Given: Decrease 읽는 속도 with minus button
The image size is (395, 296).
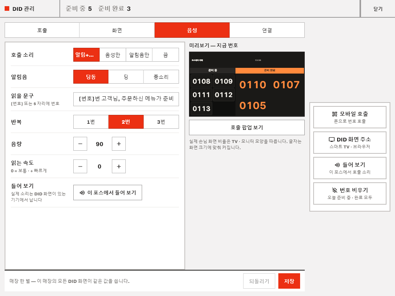Looking at the screenshot, I should click(x=80, y=166).
